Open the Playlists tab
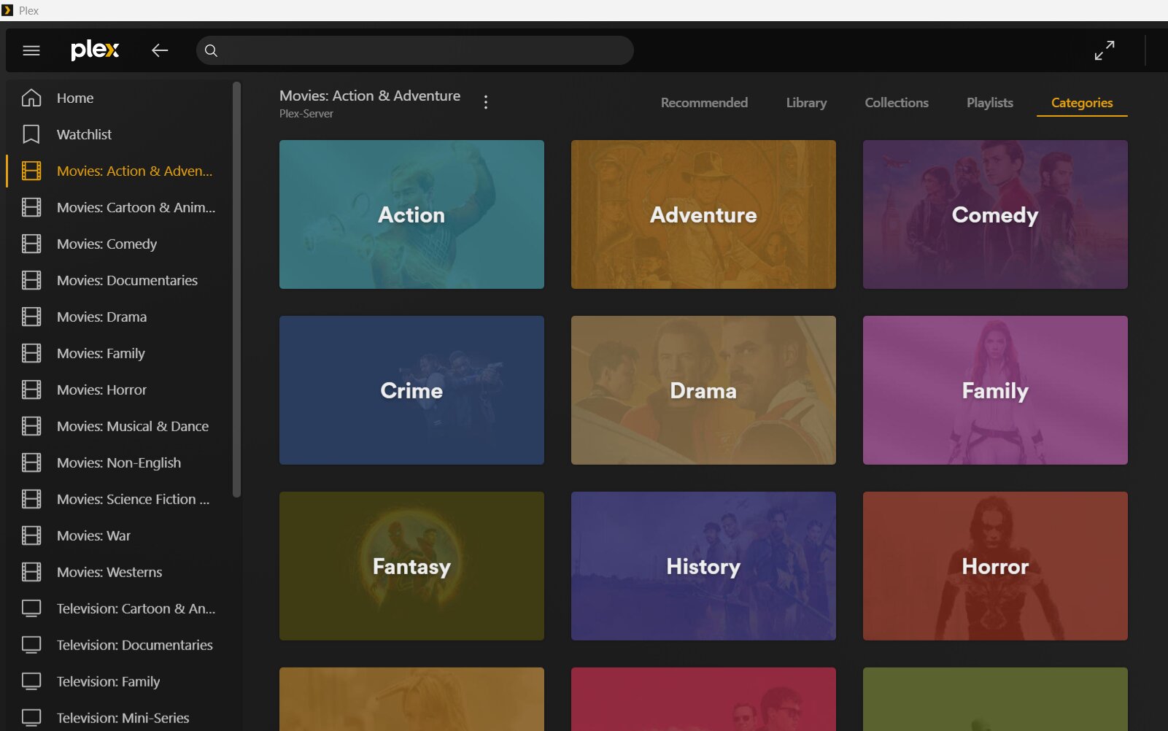This screenshot has height=731, width=1168. 990,103
